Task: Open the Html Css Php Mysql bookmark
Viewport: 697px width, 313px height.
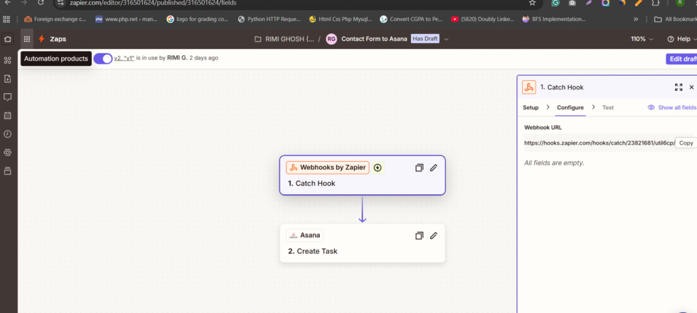Action: (x=340, y=19)
